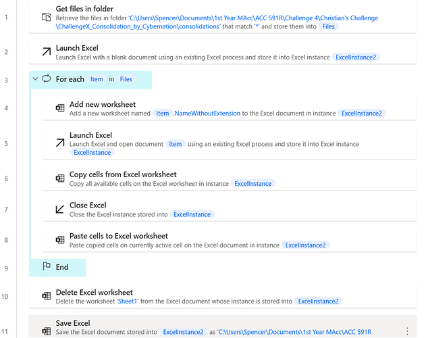This screenshot has width=426, height=338.
Task: Click the For each loop icon
Action: click(47, 79)
